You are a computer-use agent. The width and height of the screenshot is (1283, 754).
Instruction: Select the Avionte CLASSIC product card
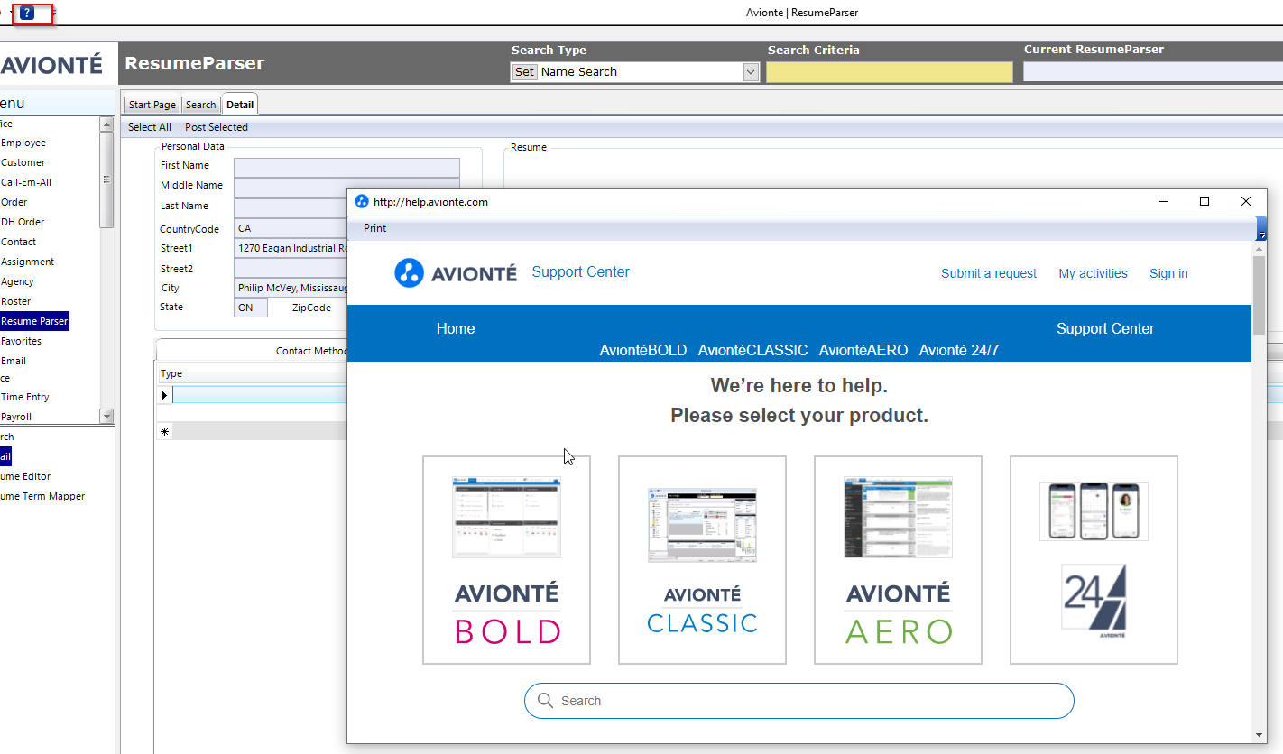(702, 560)
